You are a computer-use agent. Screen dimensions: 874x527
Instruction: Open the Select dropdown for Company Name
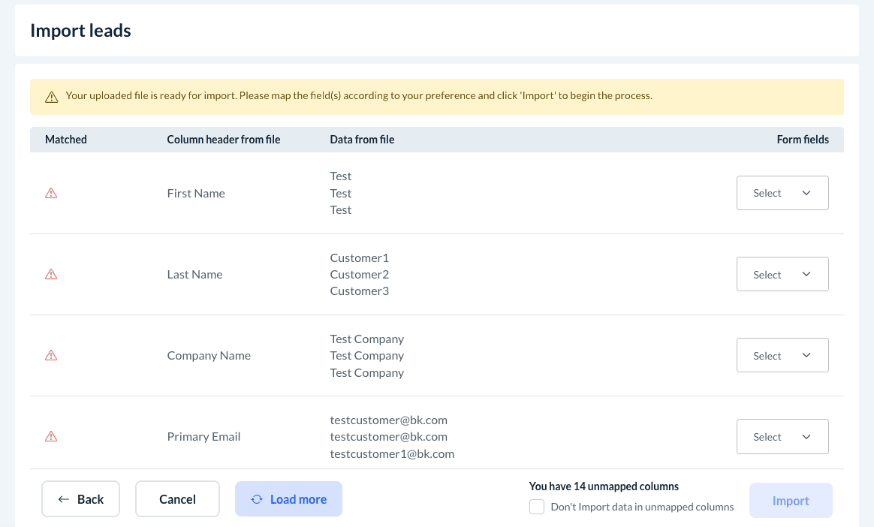(782, 356)
